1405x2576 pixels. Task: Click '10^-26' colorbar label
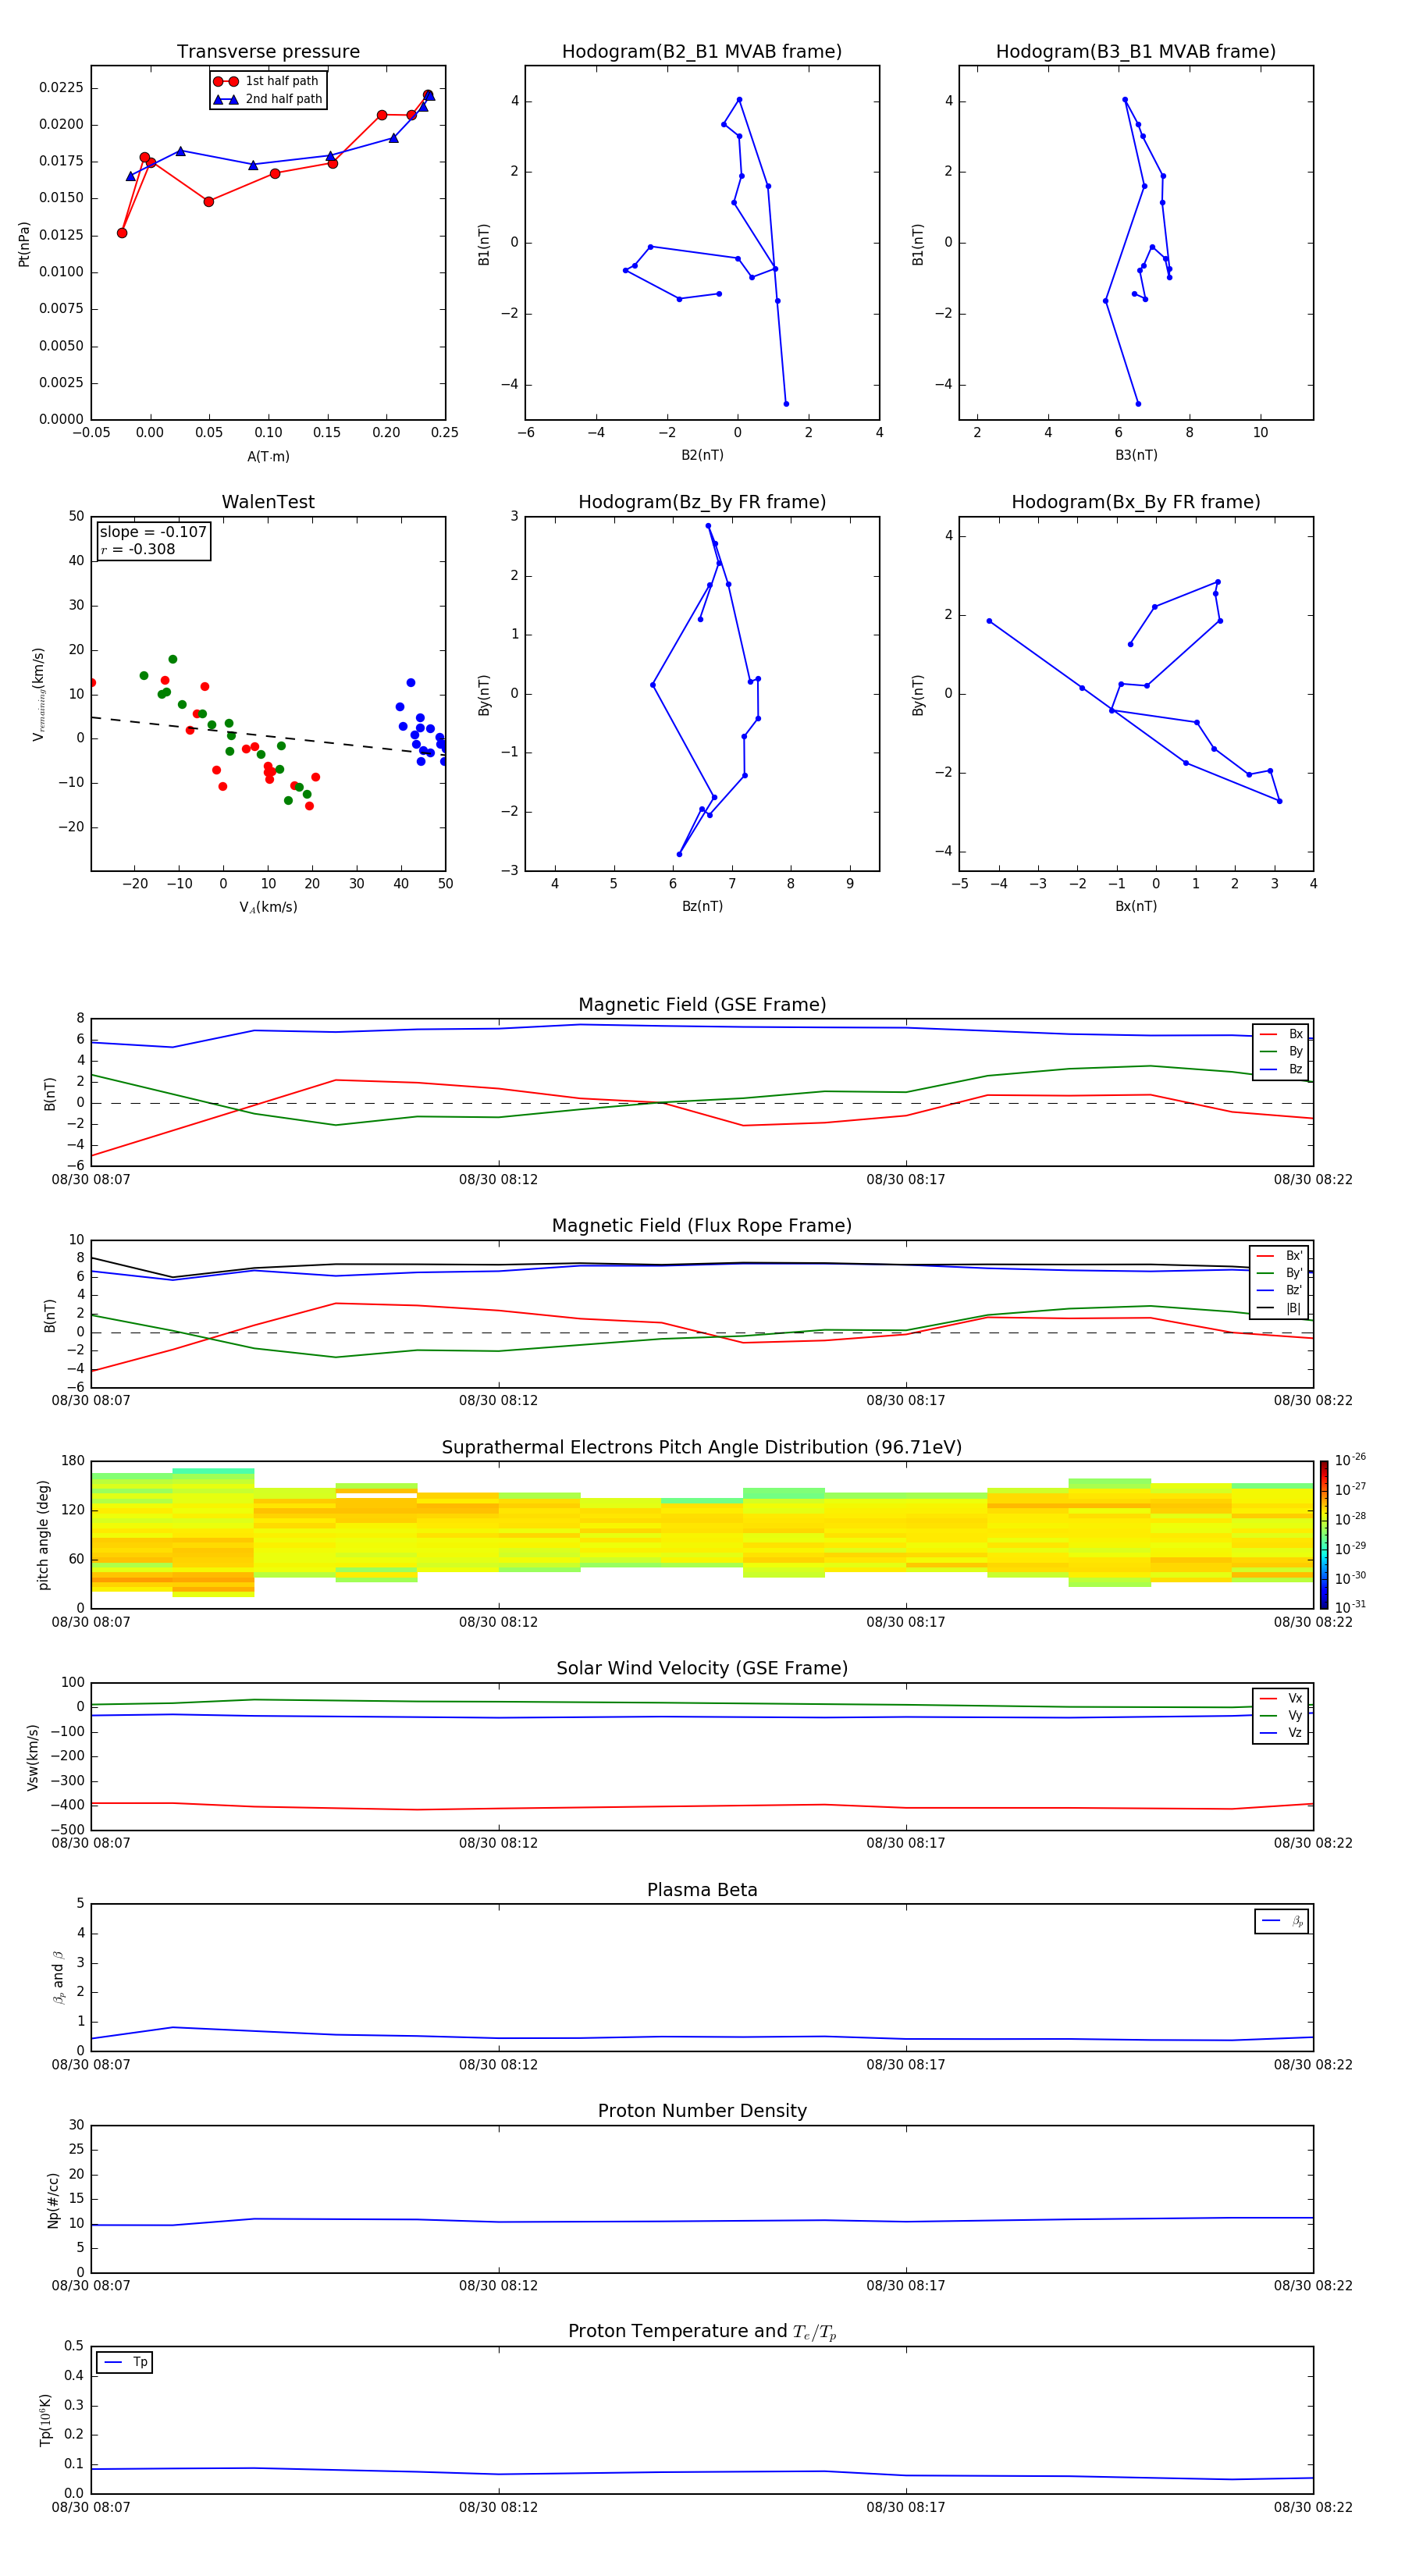point(1350,1460)
